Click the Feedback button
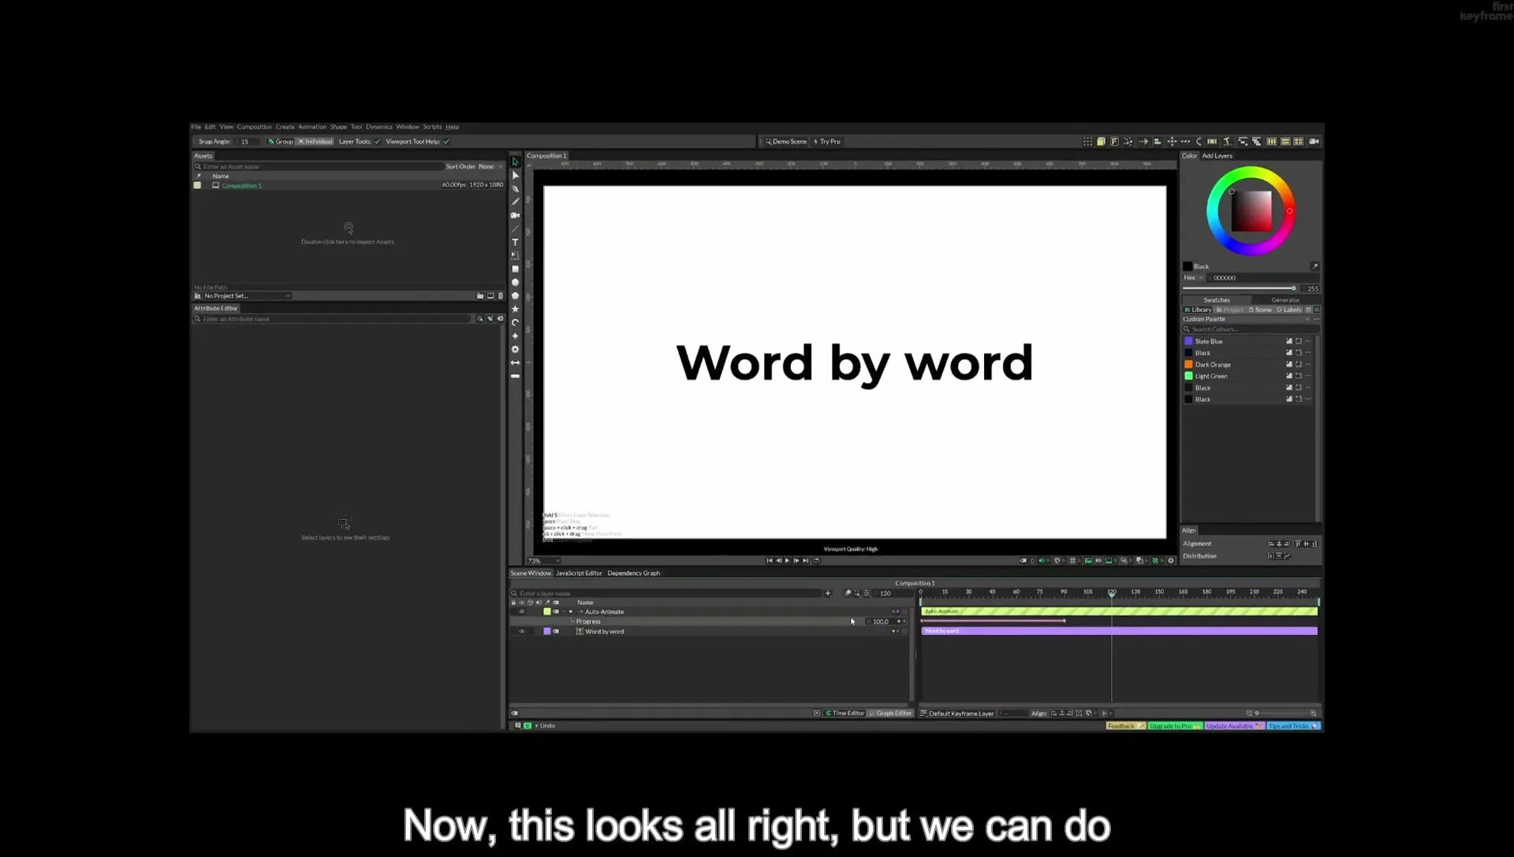Image resolution: width=1514 pixels, height=857 pixels. pyautogui.click(x=1125, y=726)
